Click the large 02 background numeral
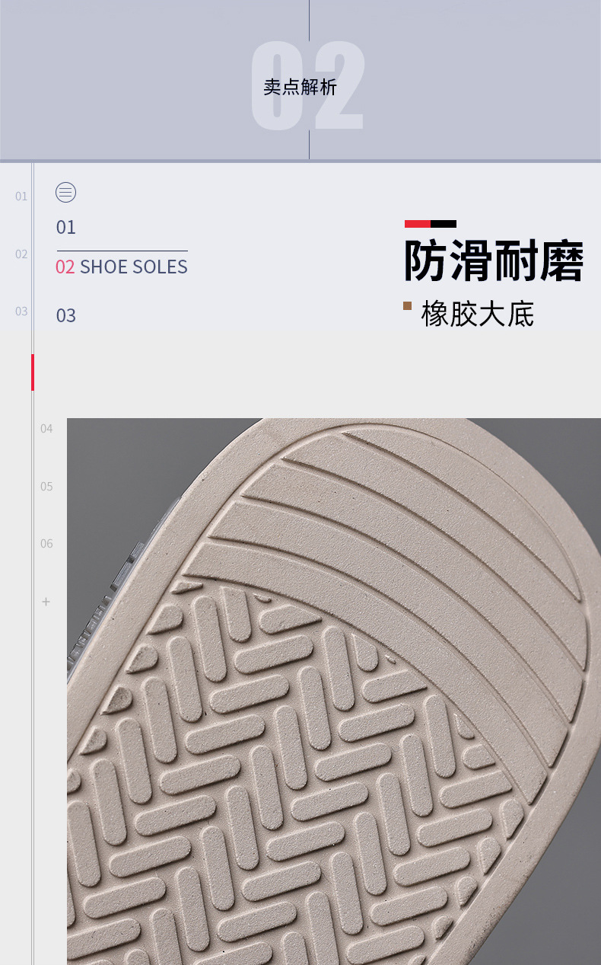This screenshot has width=601, height=965. (308, 86)
